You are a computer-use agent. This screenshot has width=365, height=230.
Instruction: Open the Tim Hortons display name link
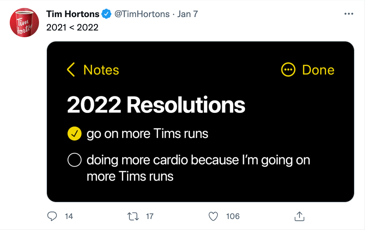point(73,14)
